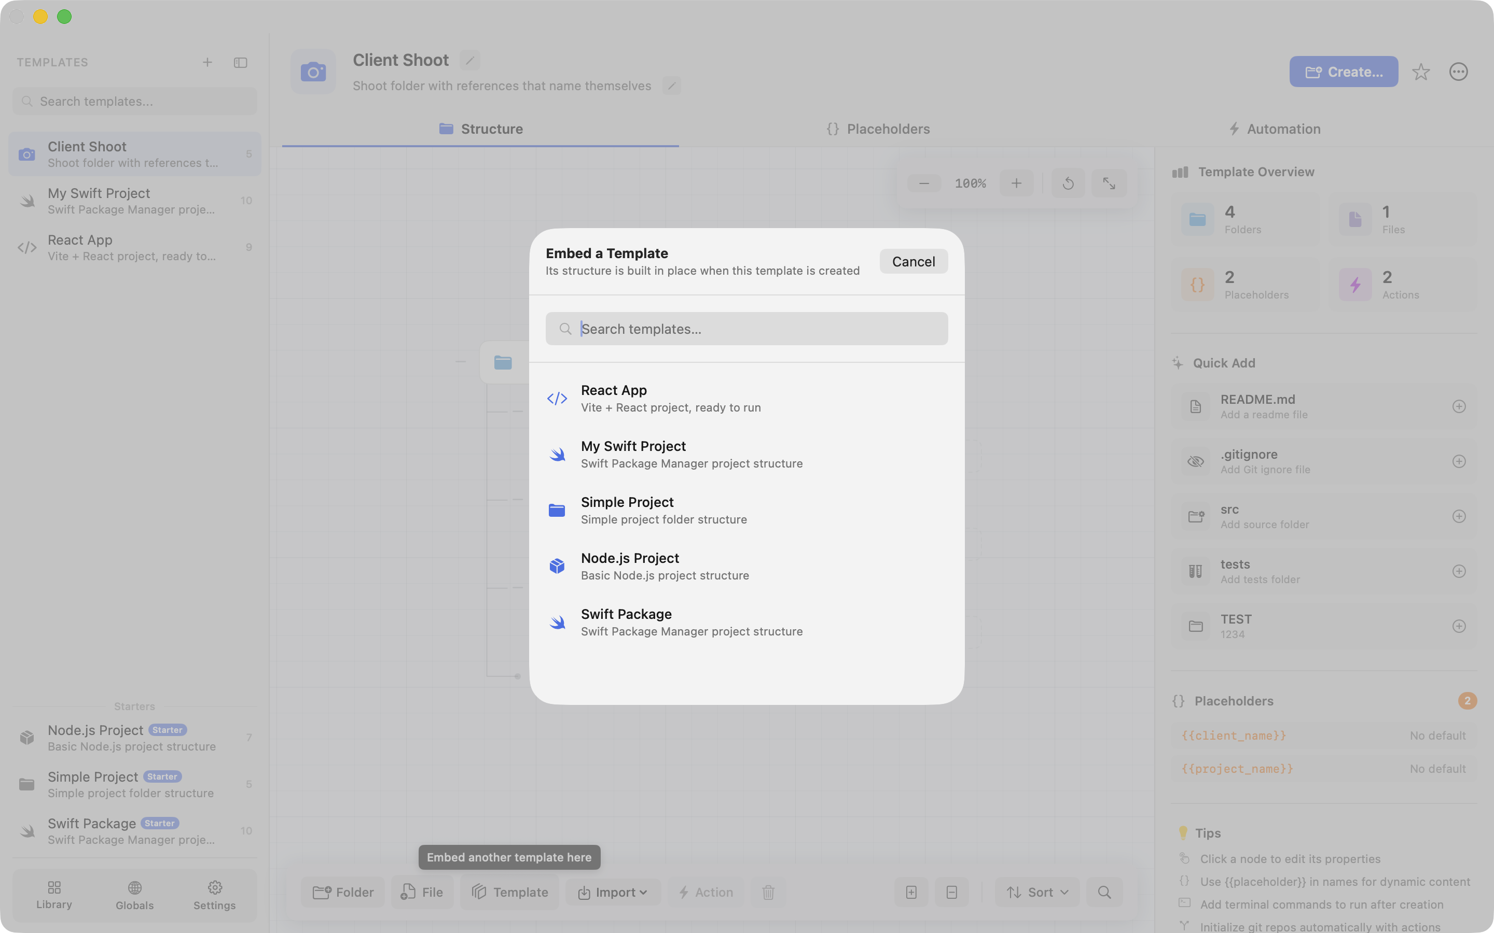Select My Swift Project in sidebar

134,201
